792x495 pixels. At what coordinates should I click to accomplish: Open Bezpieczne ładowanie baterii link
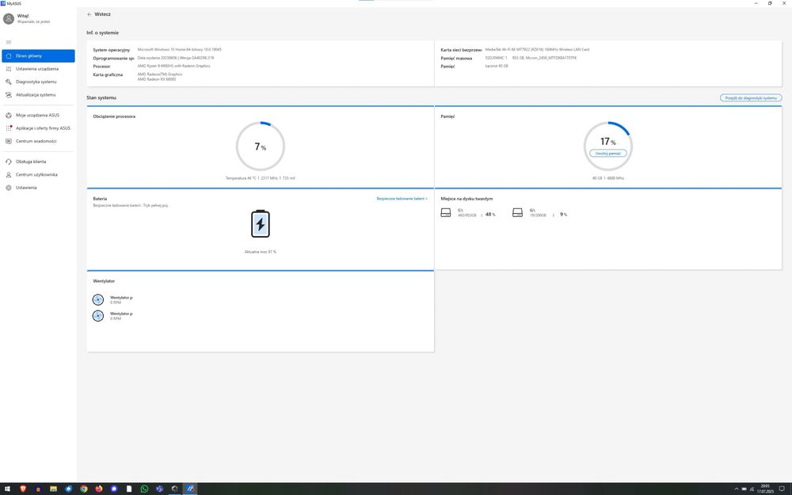click(402, 199)
